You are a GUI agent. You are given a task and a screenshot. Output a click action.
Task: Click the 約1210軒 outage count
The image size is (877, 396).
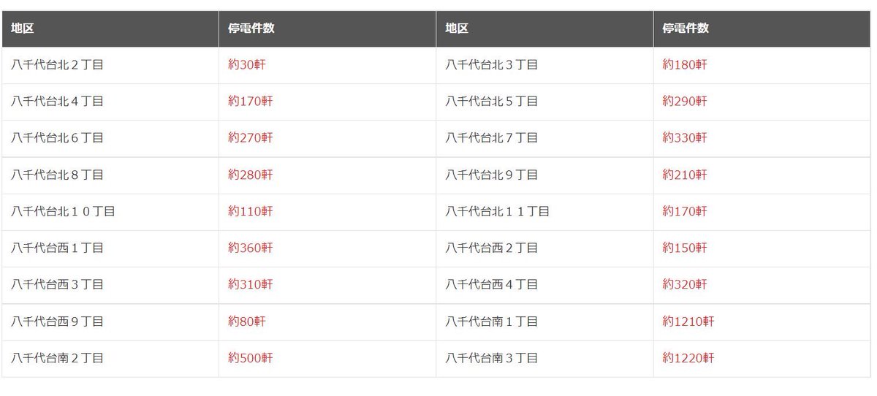click(688, 321)
